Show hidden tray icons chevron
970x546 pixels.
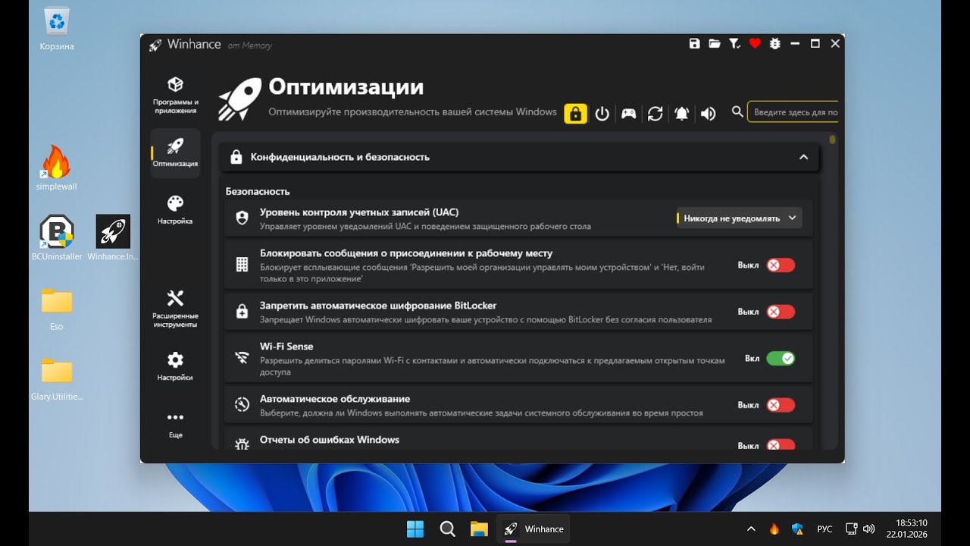(x=751, y=529)
